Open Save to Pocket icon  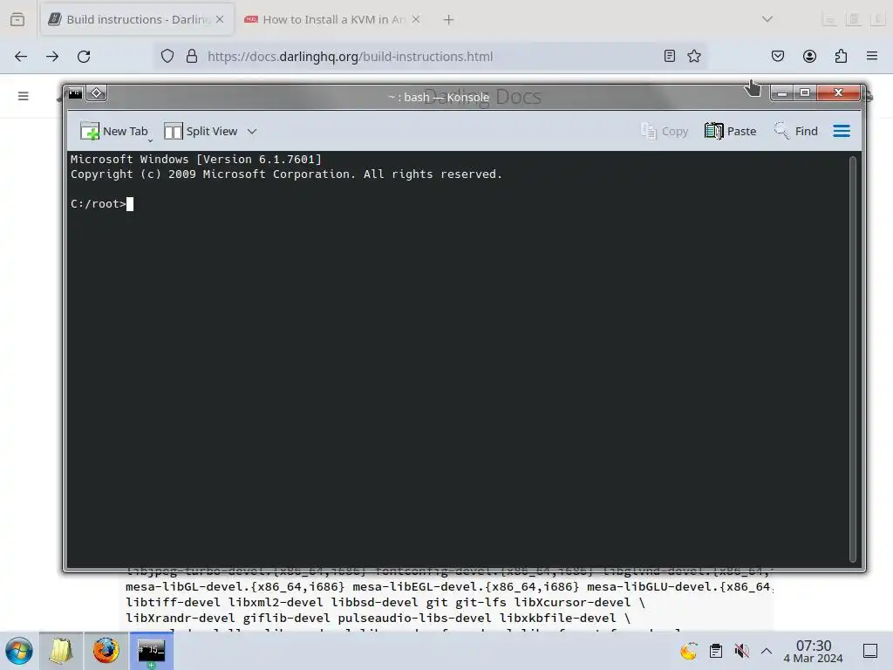777,56
